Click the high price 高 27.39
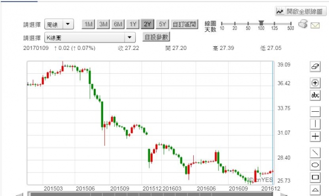Screen dimensions: 329x196 point(223,48)
